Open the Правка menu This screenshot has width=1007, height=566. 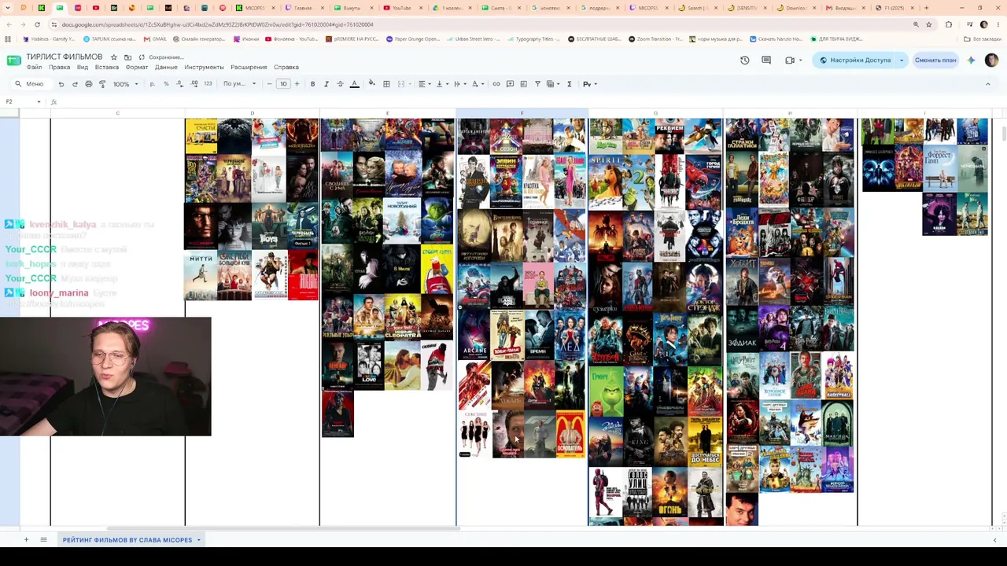pyautogui.click(x=60, y=68)
